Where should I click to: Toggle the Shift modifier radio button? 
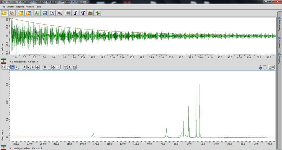[265, 67]
